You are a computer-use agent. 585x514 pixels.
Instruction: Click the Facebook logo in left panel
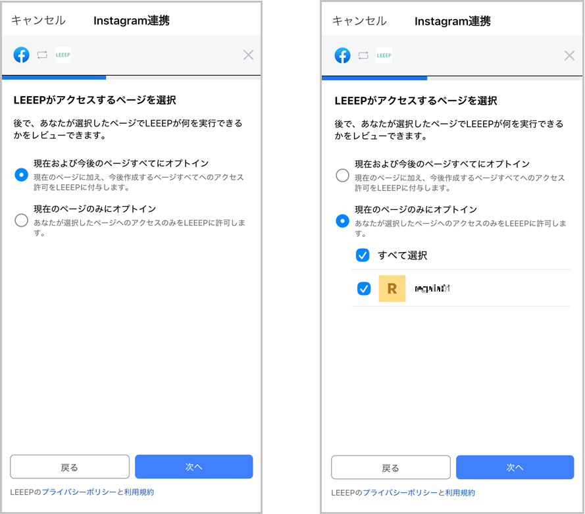[x=21, y=55]
